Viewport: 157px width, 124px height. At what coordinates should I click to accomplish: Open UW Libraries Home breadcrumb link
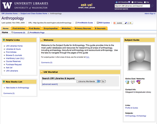click(10, 13)
